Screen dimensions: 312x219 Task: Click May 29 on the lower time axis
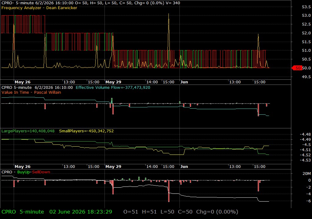[x=113, y=167]
